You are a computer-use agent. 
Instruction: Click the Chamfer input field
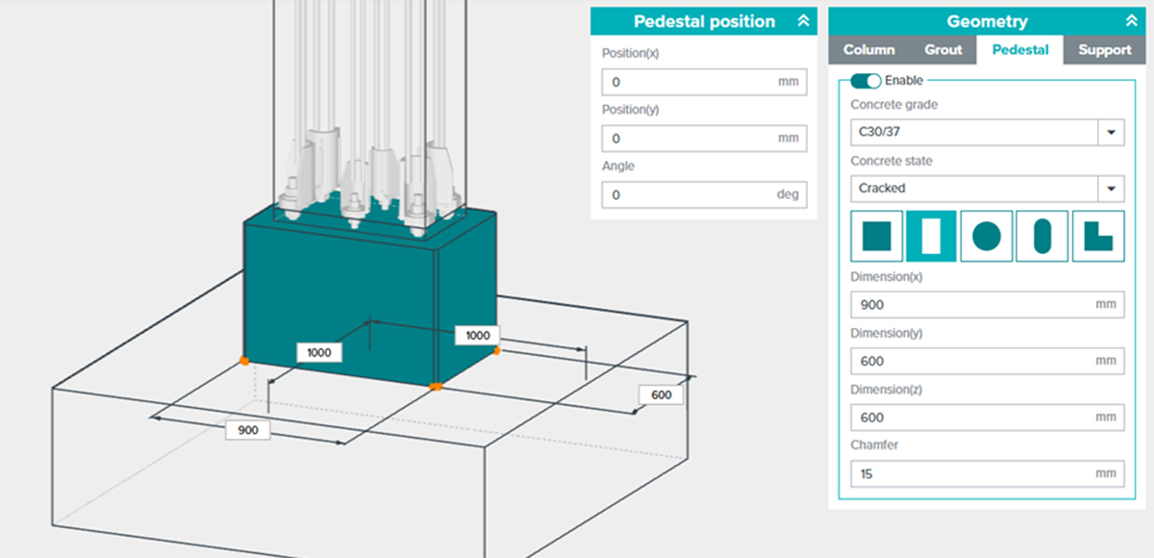click(988, 474)
